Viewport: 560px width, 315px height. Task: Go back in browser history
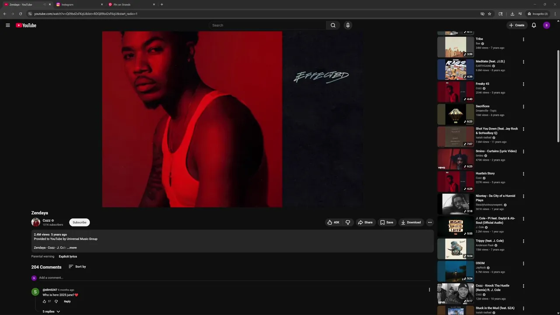5,14
